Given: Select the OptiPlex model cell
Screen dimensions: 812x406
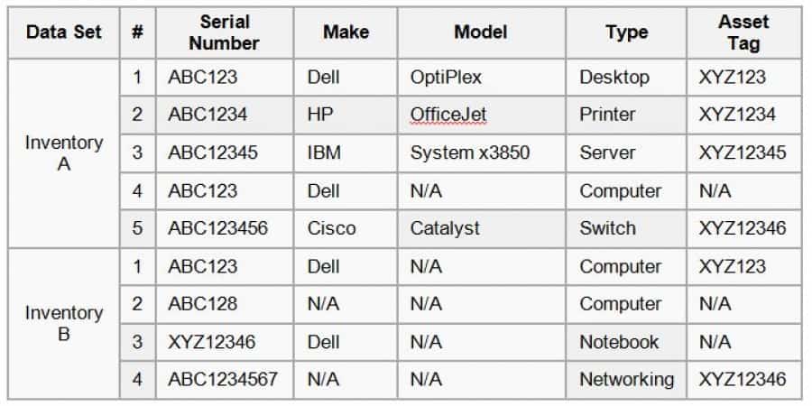Looking at the screenshot, I should [449, 78].
